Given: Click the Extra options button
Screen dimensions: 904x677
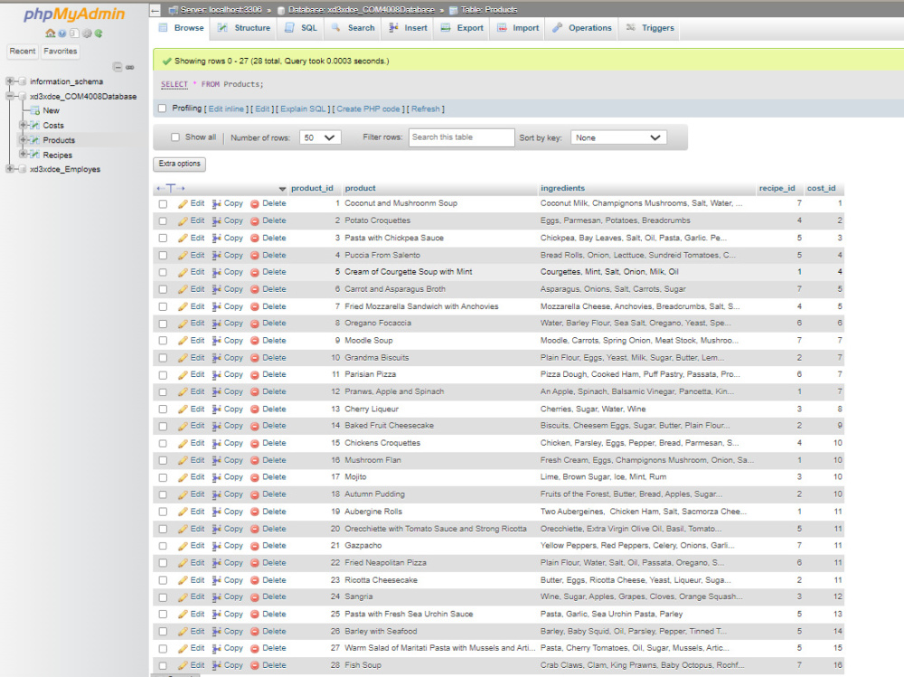Looking at the screenshot, I should (179, 164).
